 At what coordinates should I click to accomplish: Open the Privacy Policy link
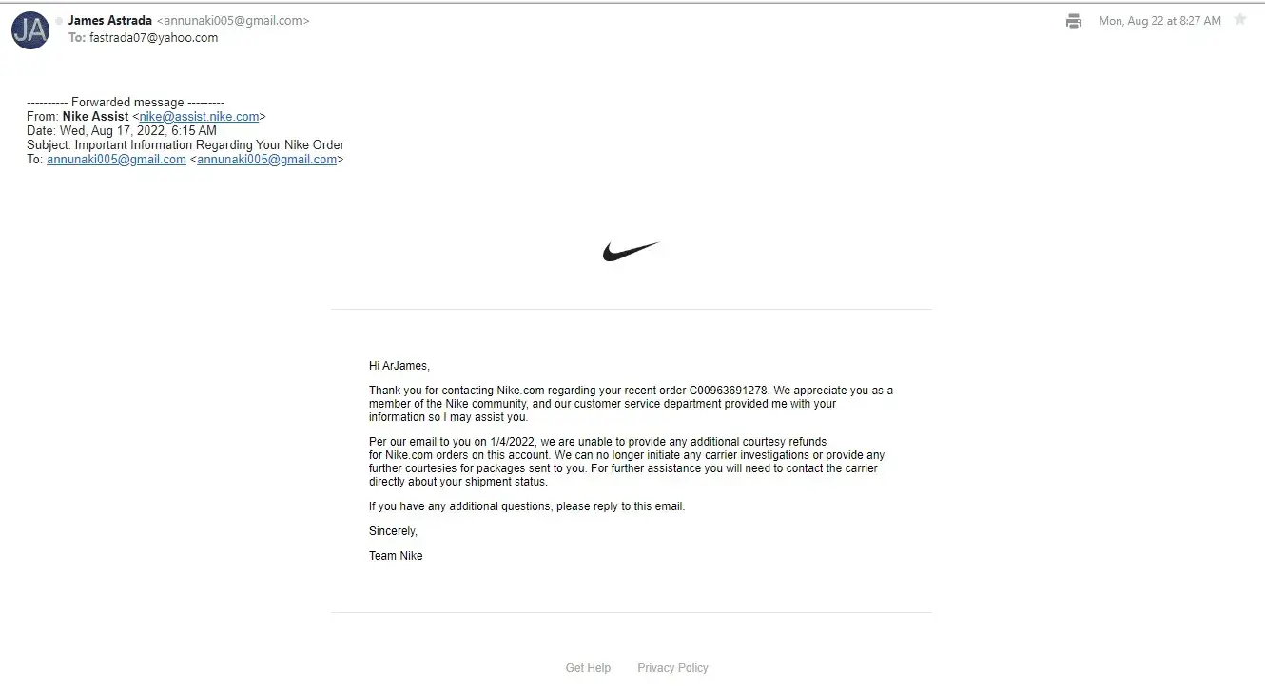672,668
